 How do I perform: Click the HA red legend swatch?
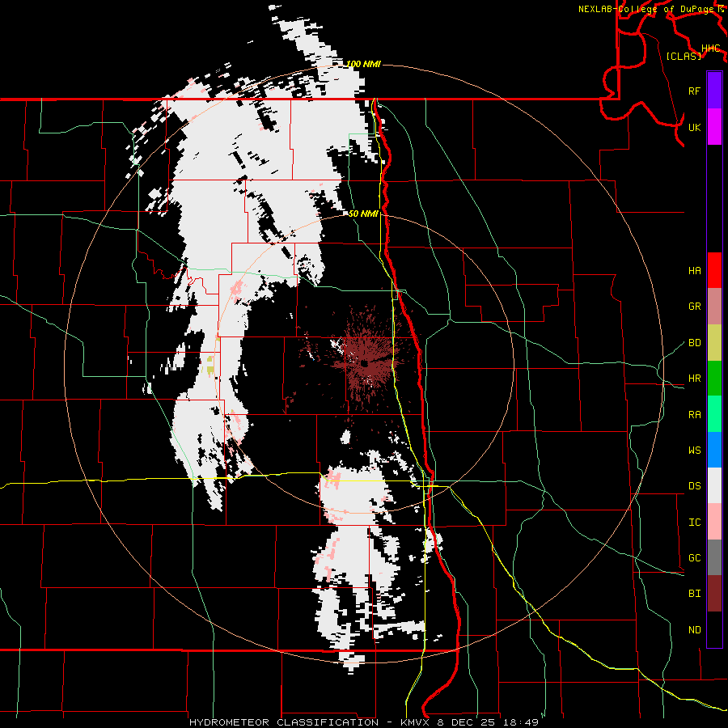pos(714,270)
